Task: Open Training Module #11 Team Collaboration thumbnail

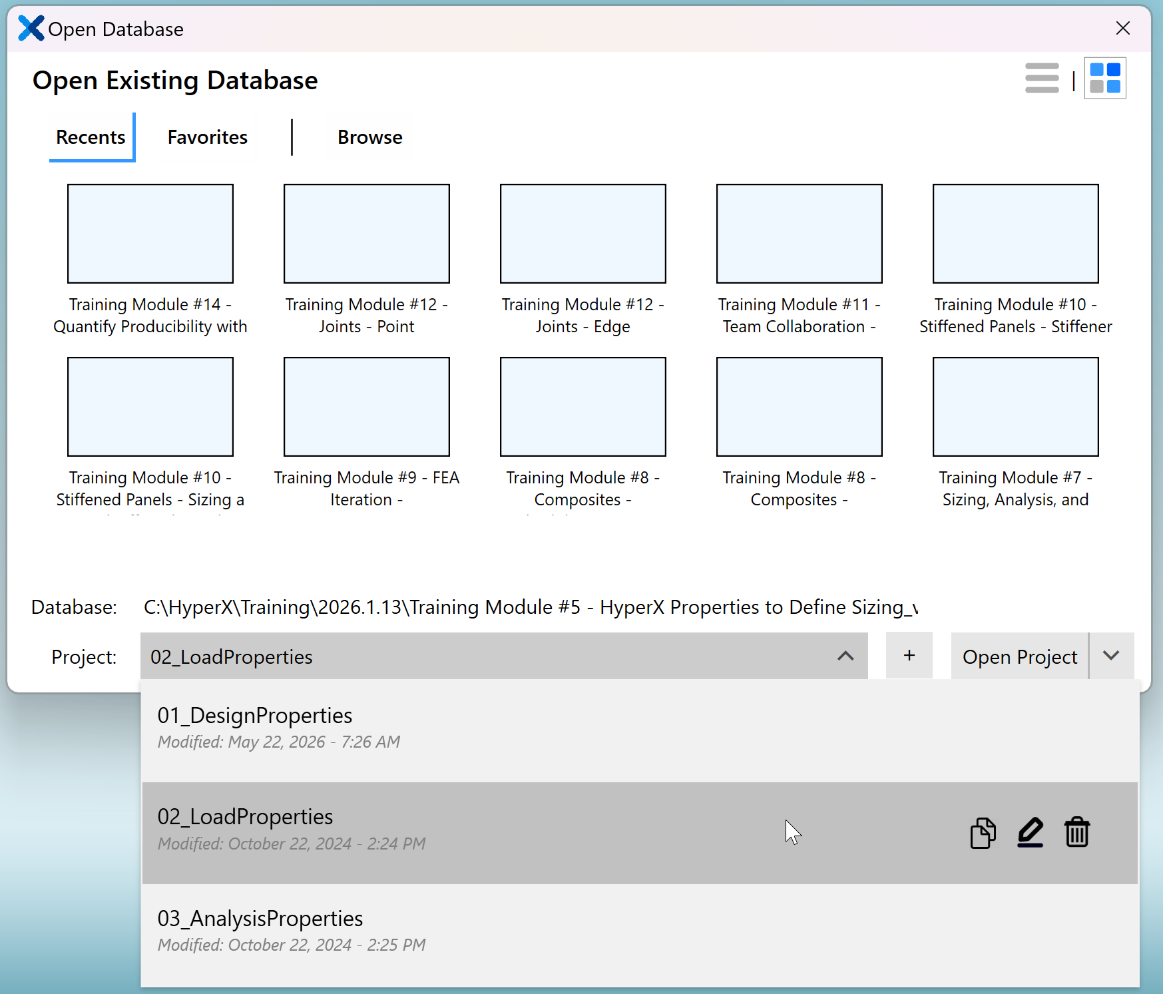Action: pyautogui.click(x=800, y=234)
